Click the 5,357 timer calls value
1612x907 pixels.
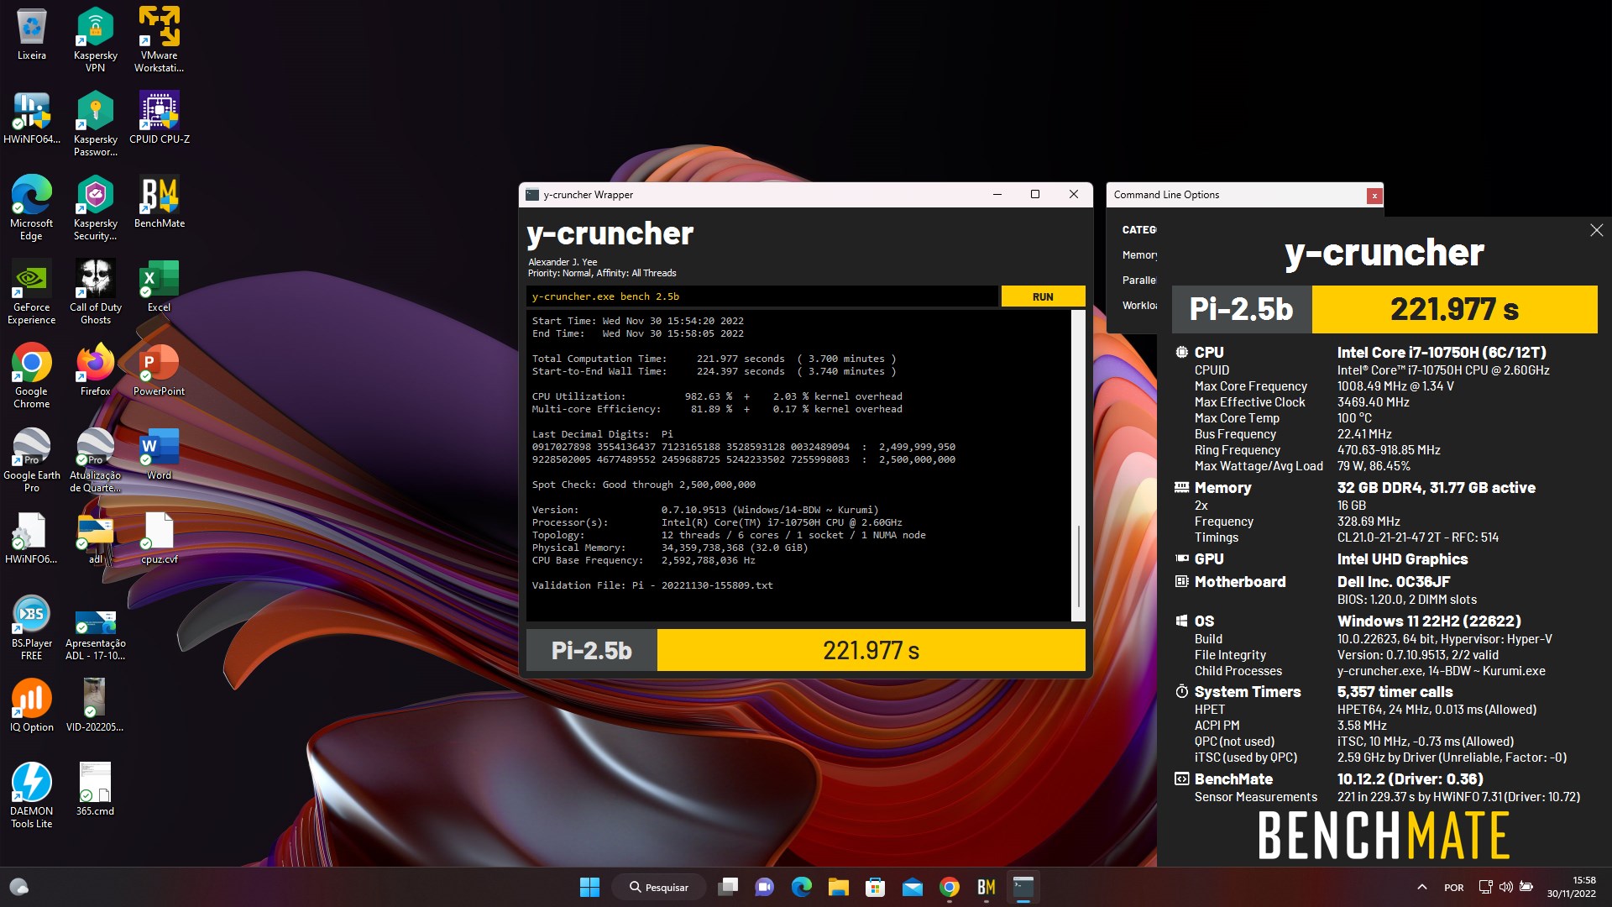click(1395, 692)
